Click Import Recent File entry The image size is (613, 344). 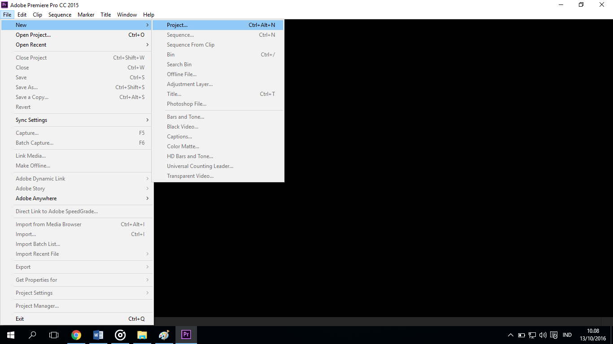(77, 254)
